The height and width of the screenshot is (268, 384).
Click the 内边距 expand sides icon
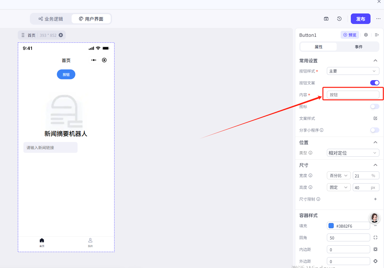pos(375,249)
